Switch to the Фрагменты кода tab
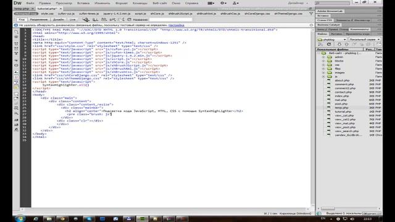395x222 pixels. pos(357,34)
